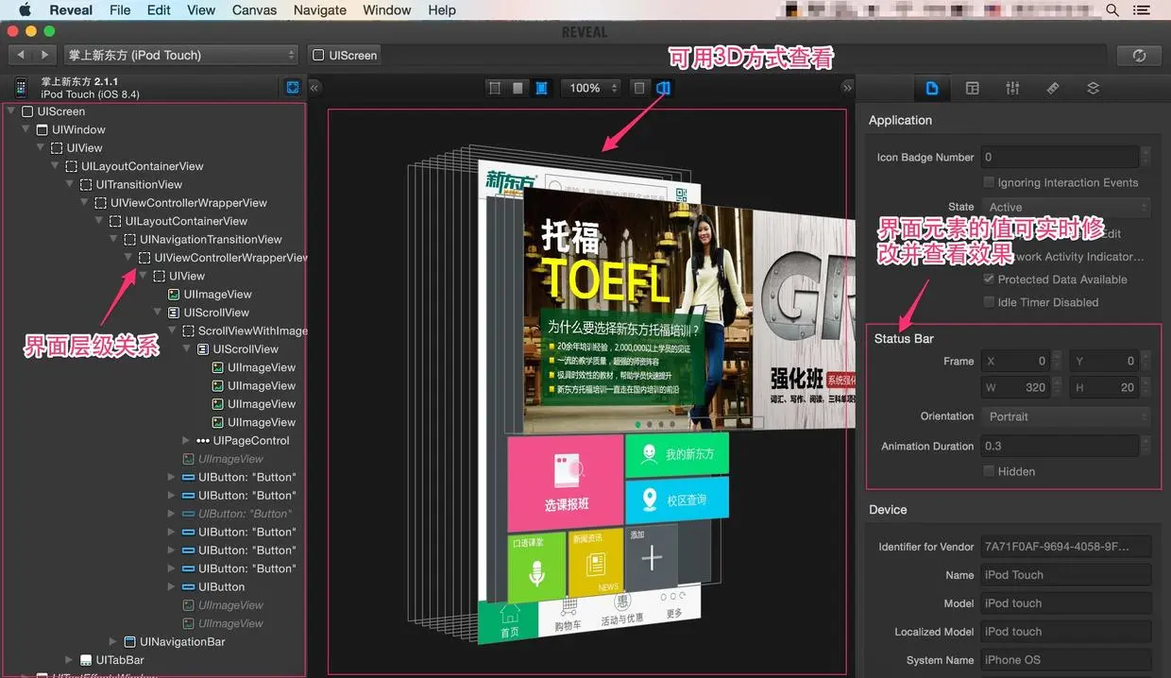
Task: Switch canvas to 2D view mode
Action: point(640,88)
